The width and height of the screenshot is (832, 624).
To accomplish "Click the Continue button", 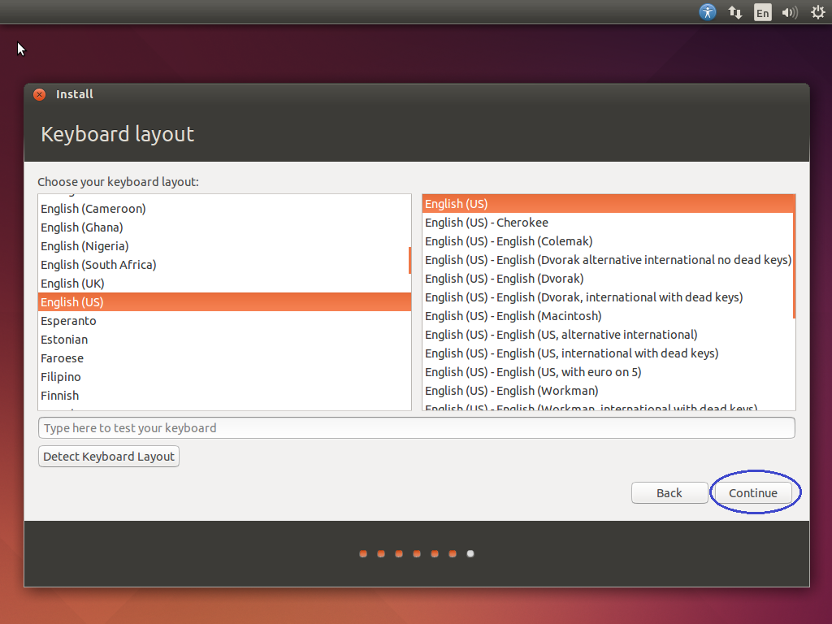I will coord(753,493).
